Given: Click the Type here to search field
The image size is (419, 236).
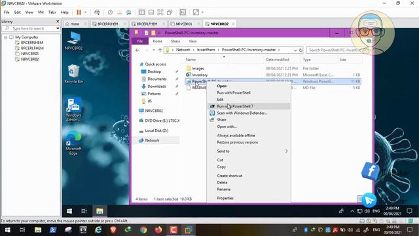Looking at the screenshot, I should pos(29,28).
